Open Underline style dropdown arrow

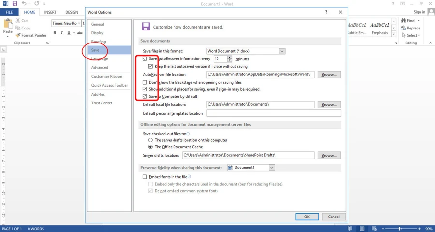tap(73, 33)
